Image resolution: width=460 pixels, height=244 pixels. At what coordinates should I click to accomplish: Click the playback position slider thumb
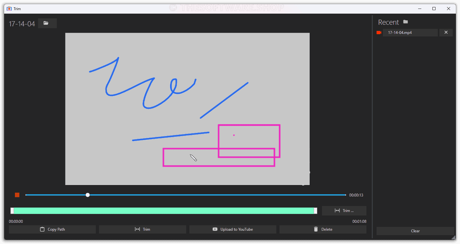click(x=88, y=195)
